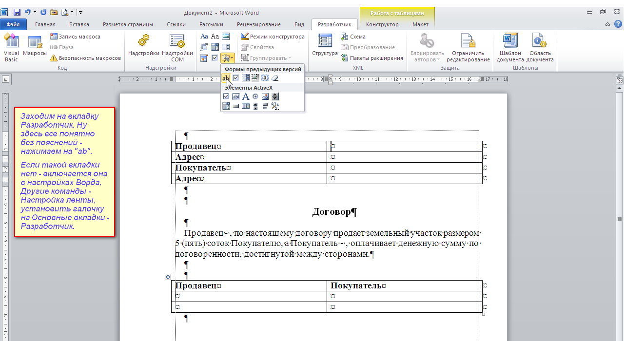624x341 pixels.
Task: Insert date picker content control
Action: click(x=204, y=58)
